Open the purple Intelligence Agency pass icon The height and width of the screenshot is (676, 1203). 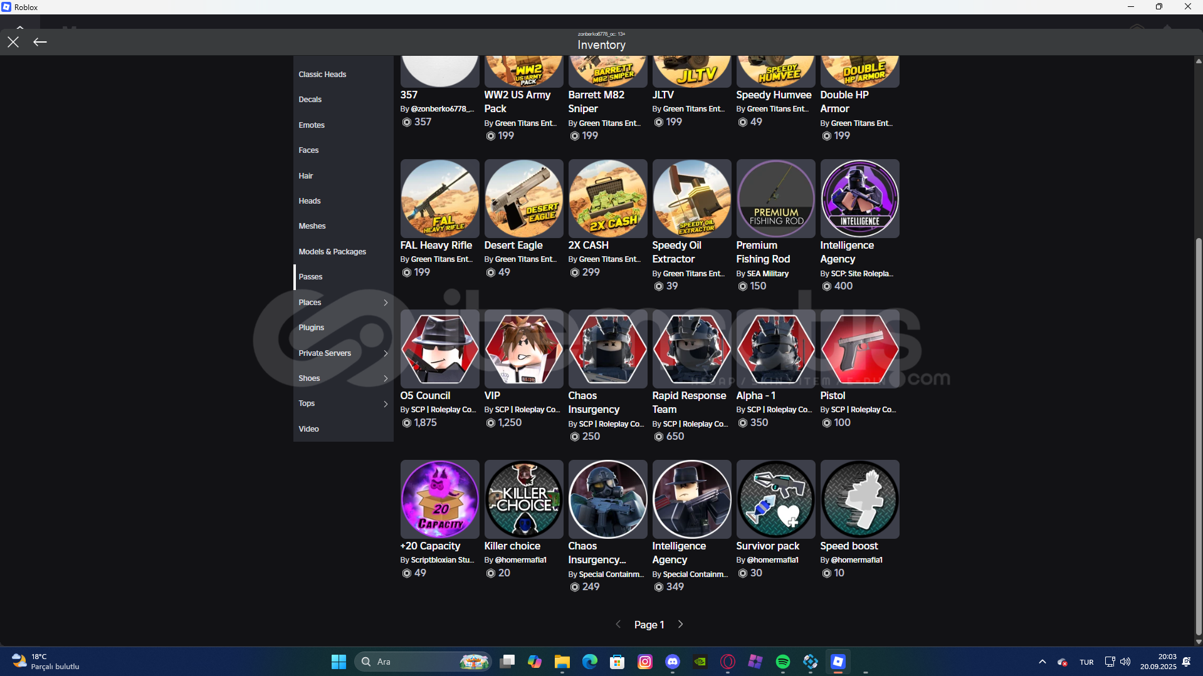tap(860, 199)
